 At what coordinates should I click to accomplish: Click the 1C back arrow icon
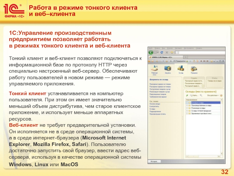click(x=157, y=61)
